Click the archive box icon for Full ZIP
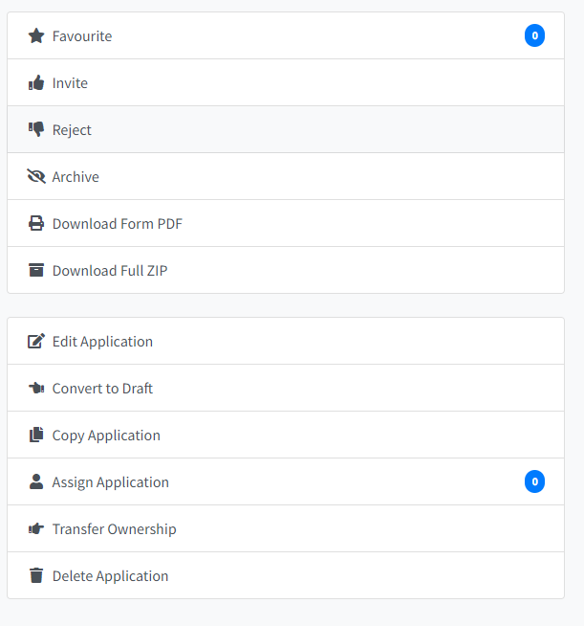 coord(36,270)
